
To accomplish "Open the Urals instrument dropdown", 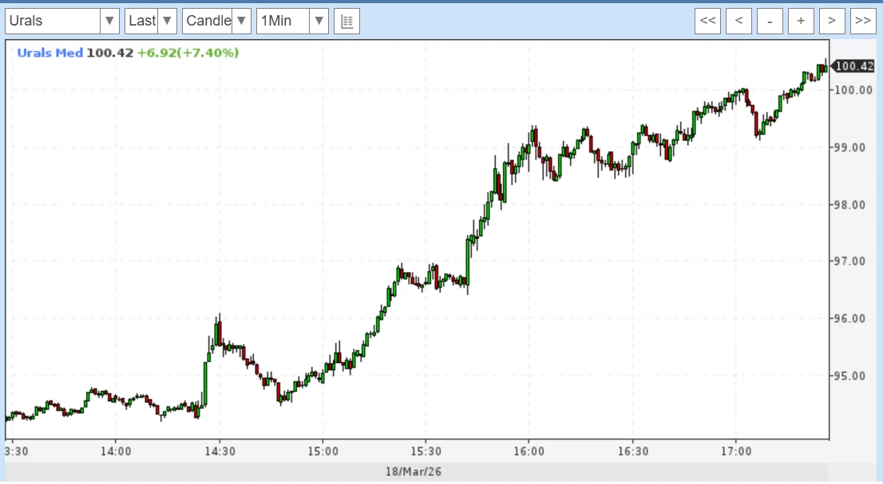I will (62, 21).
